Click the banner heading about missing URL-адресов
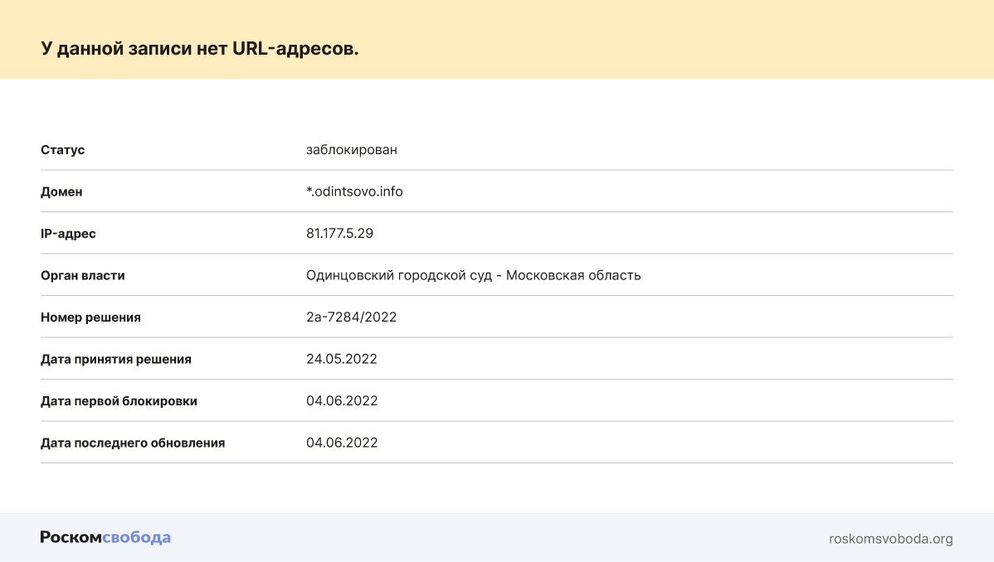 200,49
